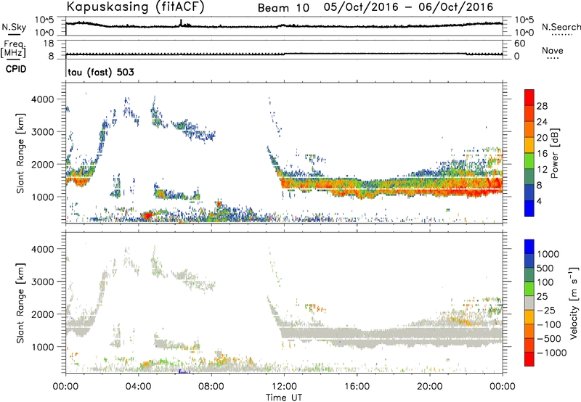Click the 28 value on the Power scale
The width and height of the screenshot is (581, 402).
[x=542, y=106]
